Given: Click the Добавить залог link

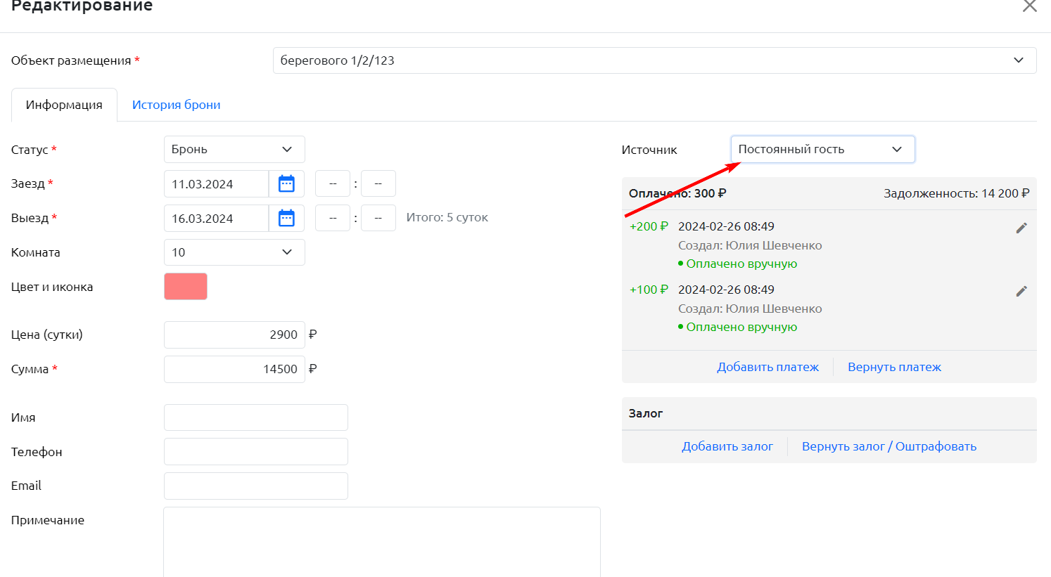Looking at the screenshot, I should [727, 446].
